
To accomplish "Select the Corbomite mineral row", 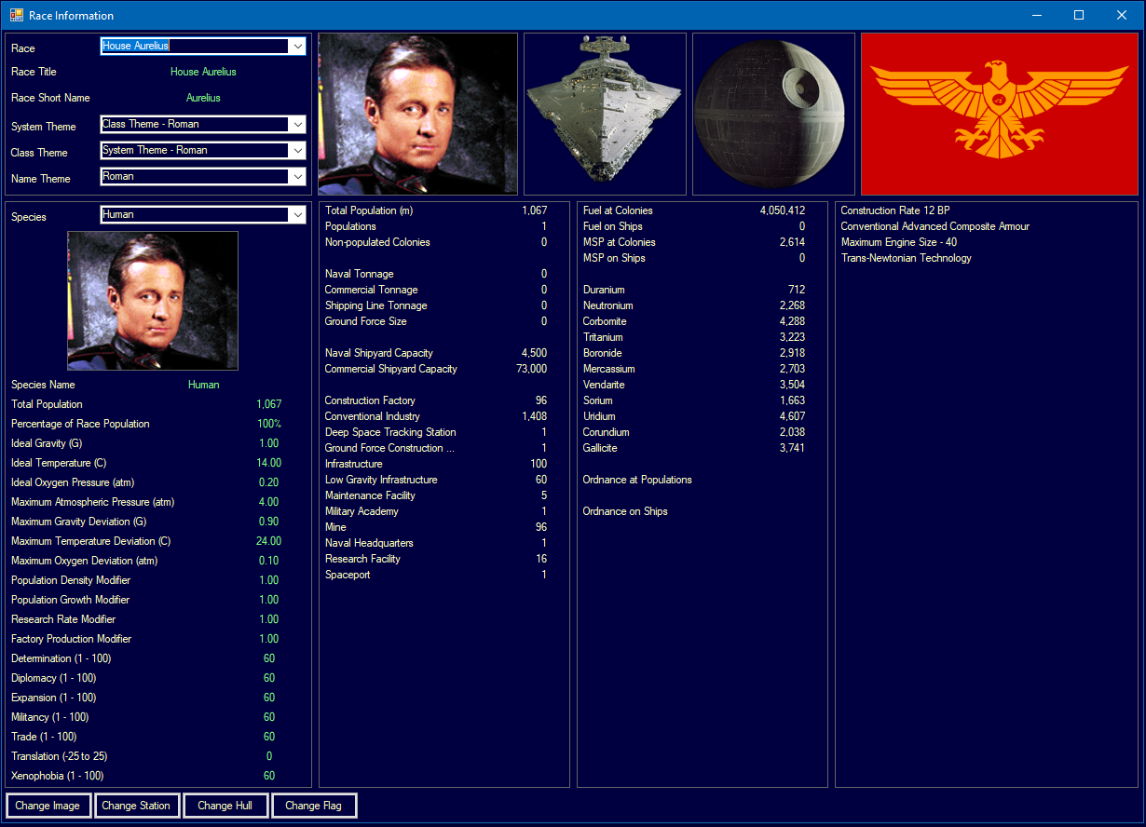I will tap(694, 321).
